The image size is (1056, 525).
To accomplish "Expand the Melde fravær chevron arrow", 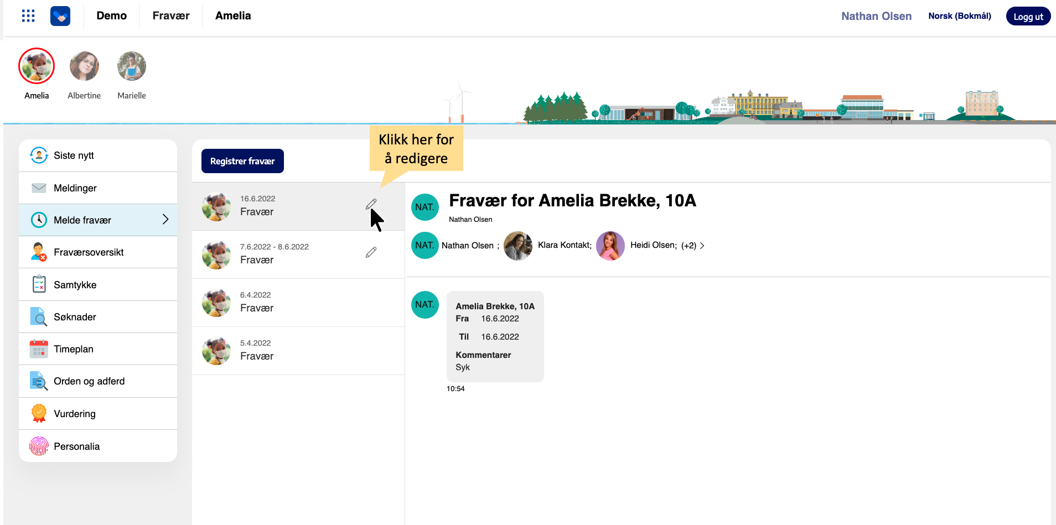I will click(x=165, y=220).
